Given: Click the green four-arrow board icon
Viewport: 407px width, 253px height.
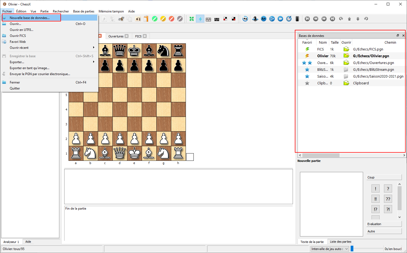Looking at the screenshot, I should coord(192,19).
